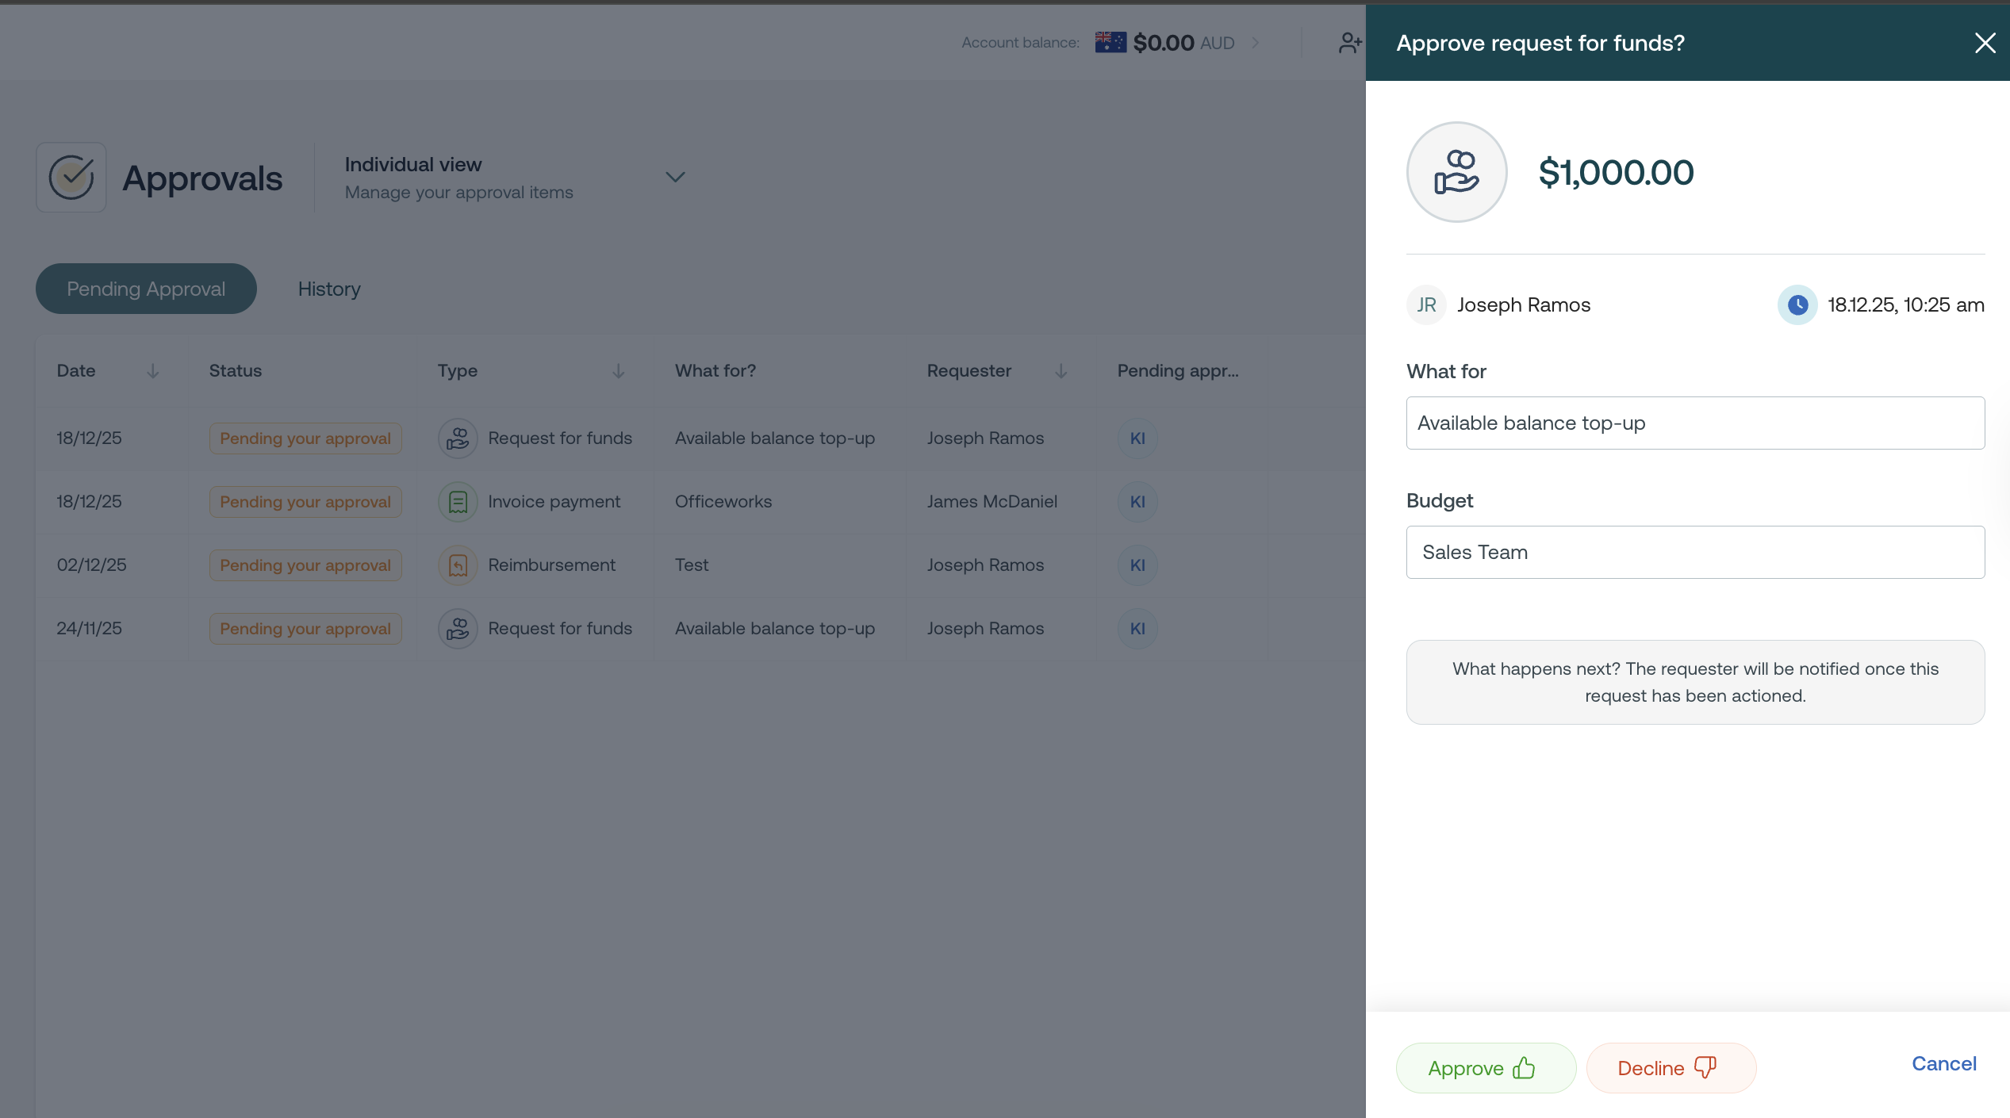Click the Invoice payment type icon

pyautogui.click(x=458, y=502)
